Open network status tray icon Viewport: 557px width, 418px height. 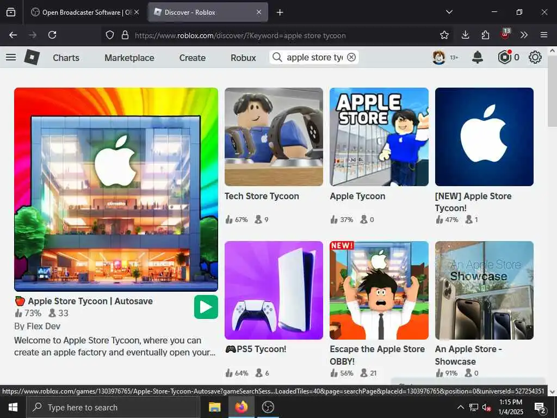(474, 407)
